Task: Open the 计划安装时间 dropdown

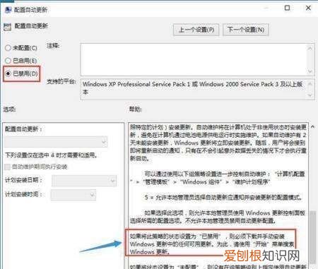Action: click(x=73, y=195)
